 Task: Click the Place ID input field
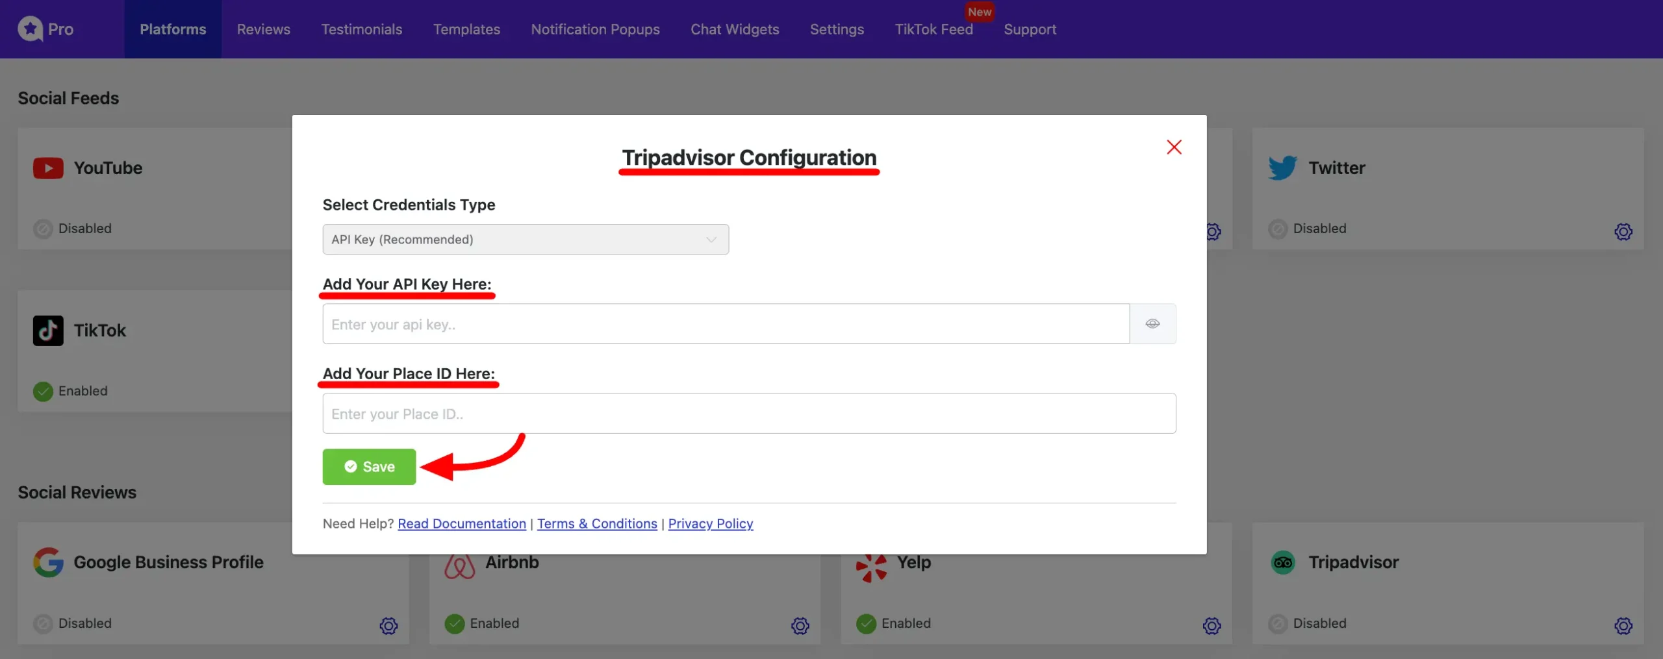click(749, 414)
